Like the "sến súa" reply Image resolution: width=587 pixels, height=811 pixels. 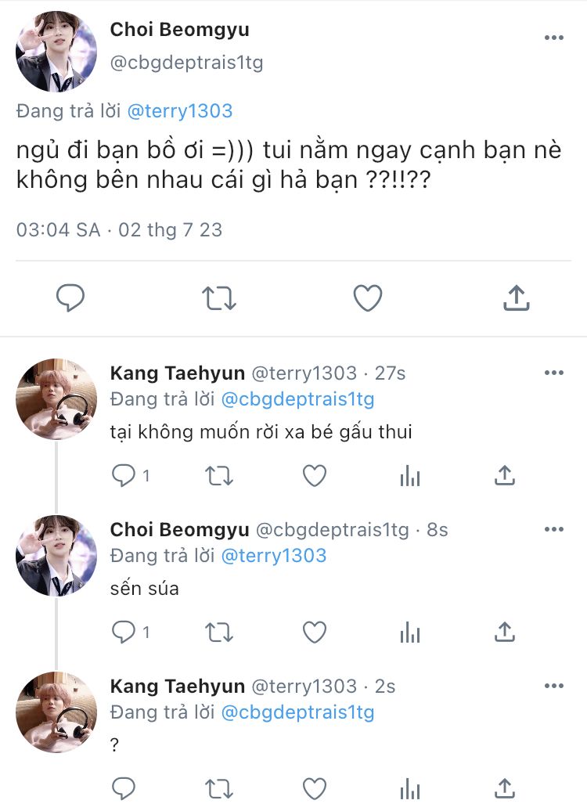click(314, 632)
